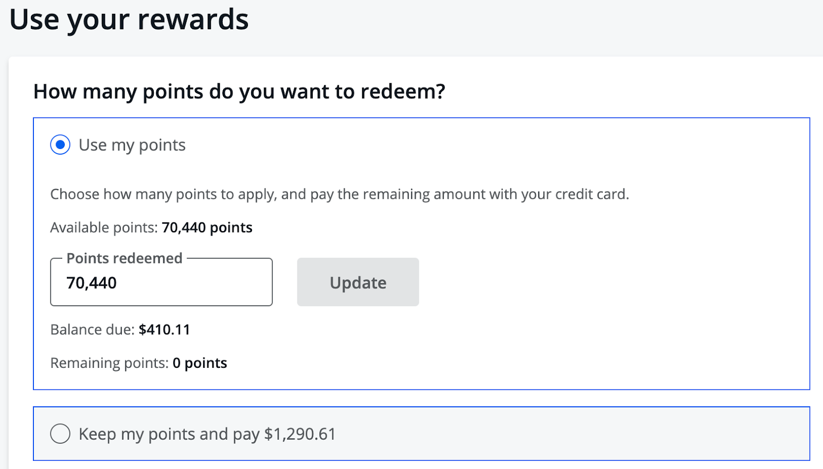Image resolution: width=823 pixels, height=469 pixels.
Task: Click the Choose how many points description text
Action: click(339, 194)
